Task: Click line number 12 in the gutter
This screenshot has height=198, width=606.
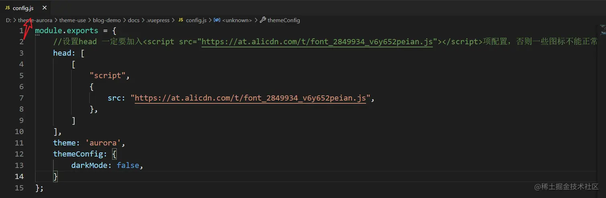Action: coord(19,154)
